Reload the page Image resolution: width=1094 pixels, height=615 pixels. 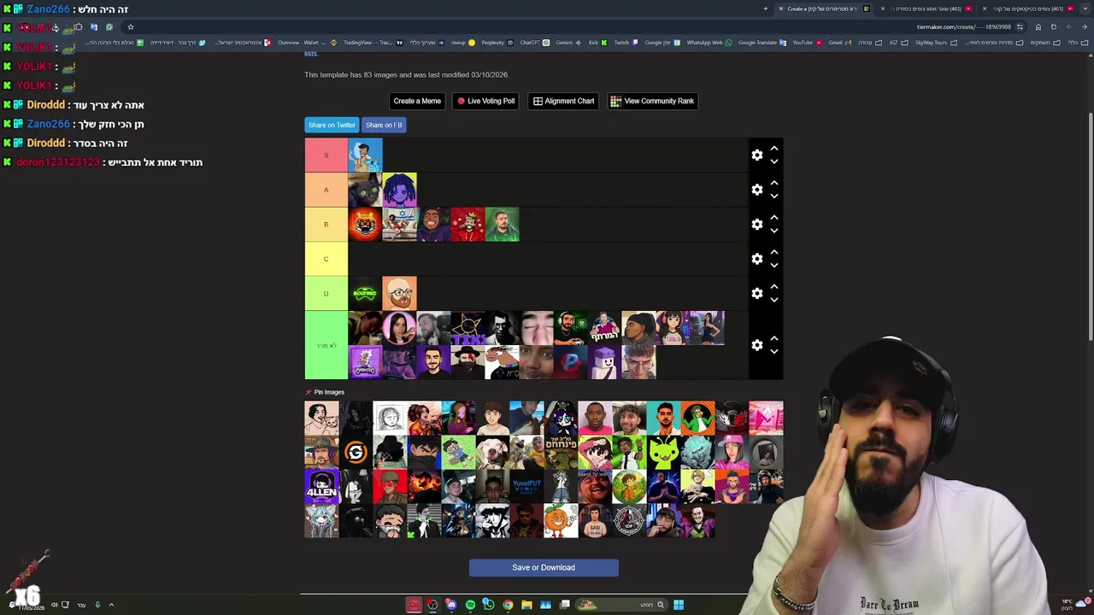[x=1053, y=27]
